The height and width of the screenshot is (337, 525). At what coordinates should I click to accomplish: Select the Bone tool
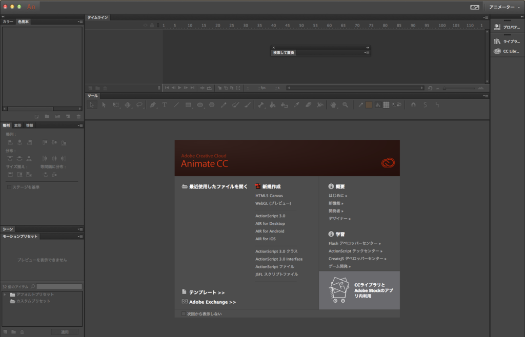(261, 105)
